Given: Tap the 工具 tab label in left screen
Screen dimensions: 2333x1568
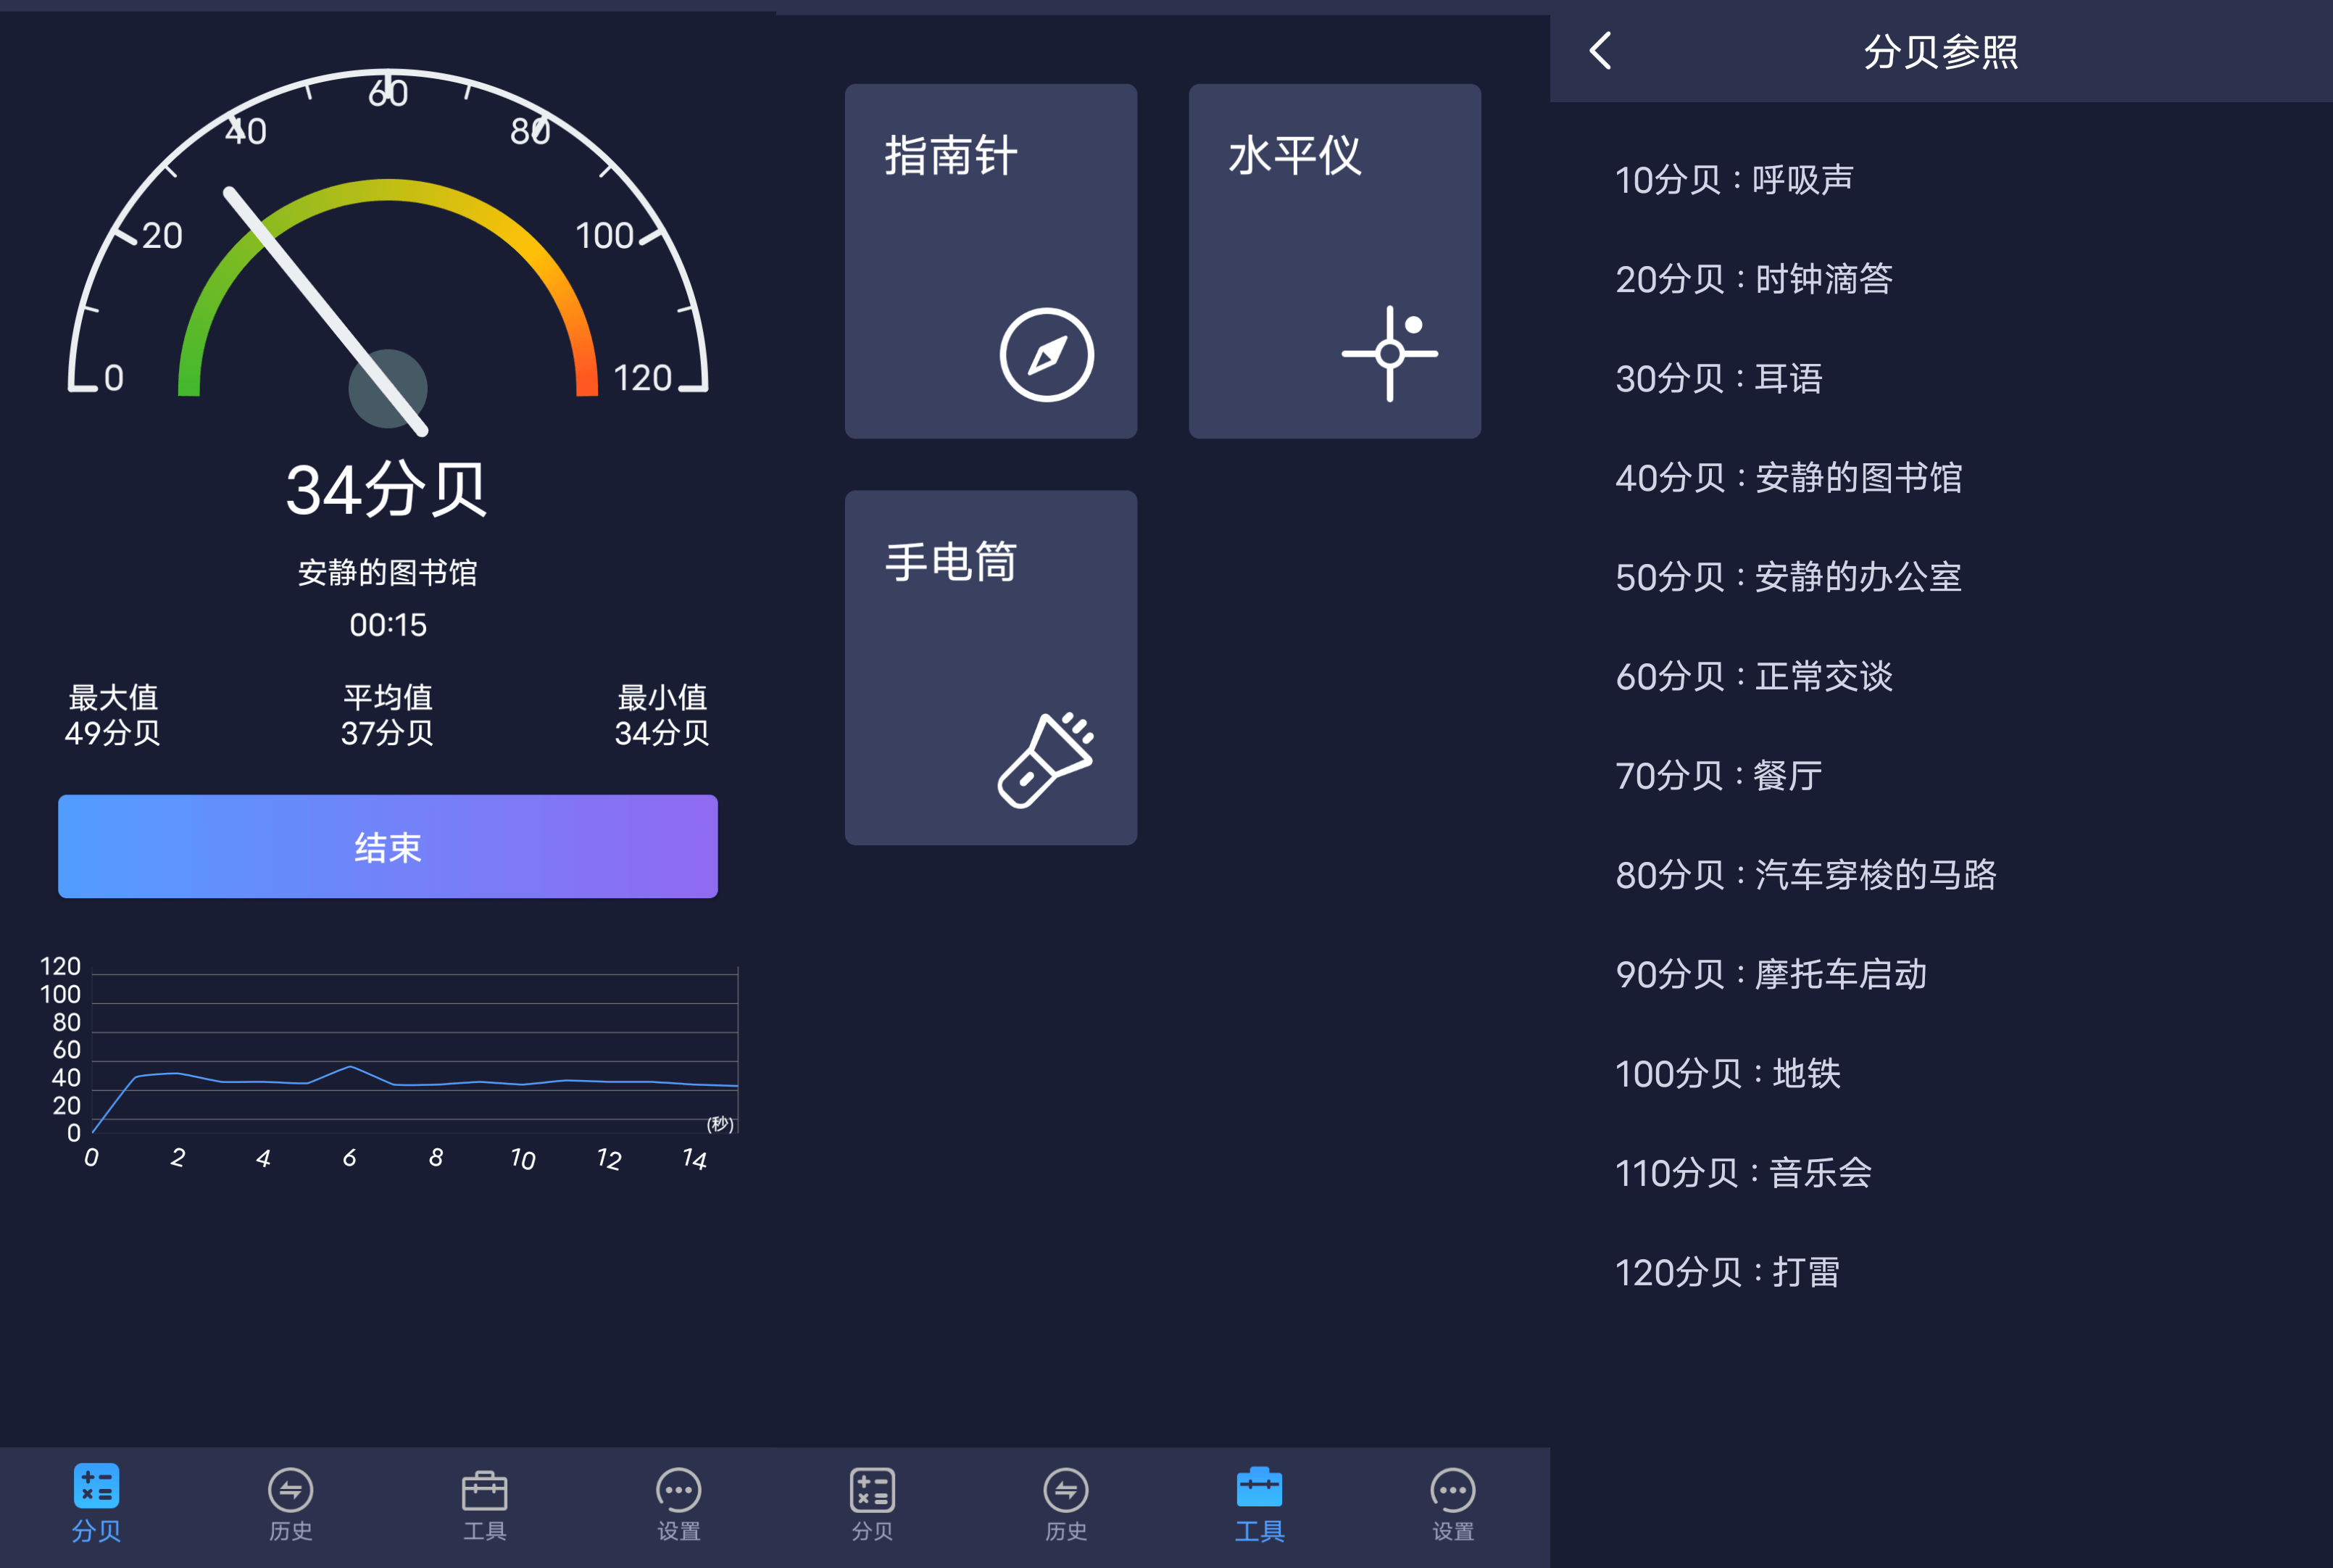Looking at the screenshot, I should coord(485,1531).
